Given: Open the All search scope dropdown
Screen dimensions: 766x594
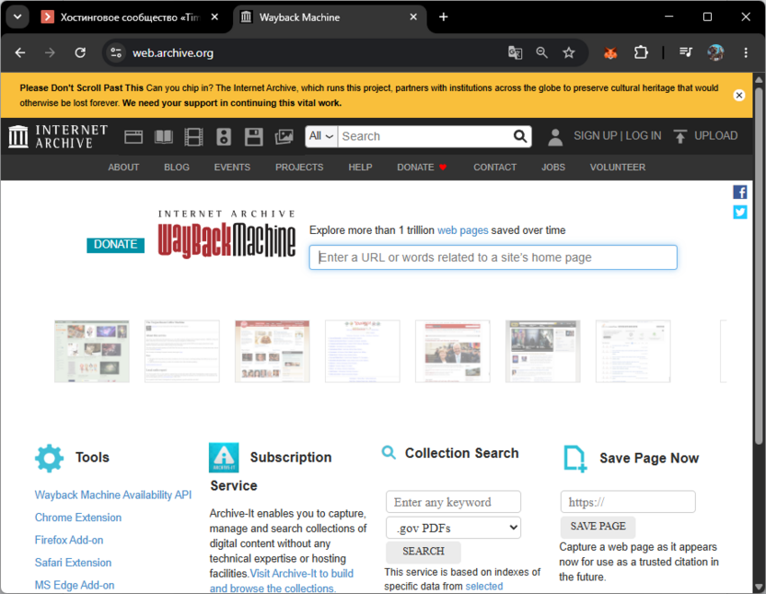Looking at the screenshot, I should 321,136.
